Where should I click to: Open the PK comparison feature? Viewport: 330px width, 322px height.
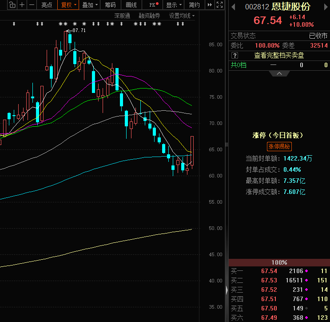coord(153,5)
